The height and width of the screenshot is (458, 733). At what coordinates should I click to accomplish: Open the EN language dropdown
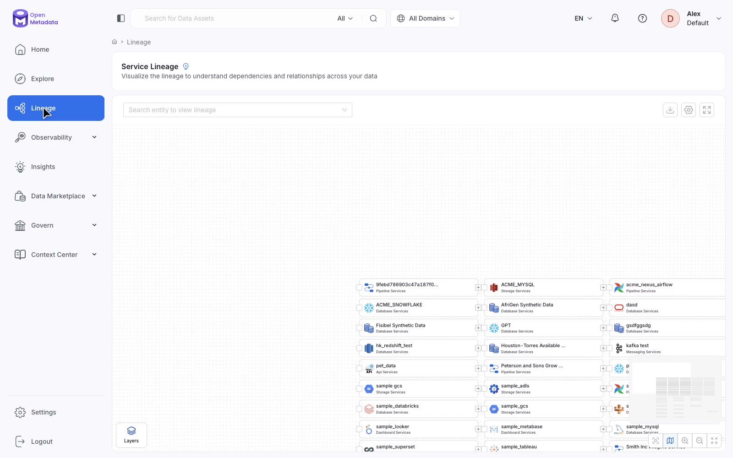[583, 18]
